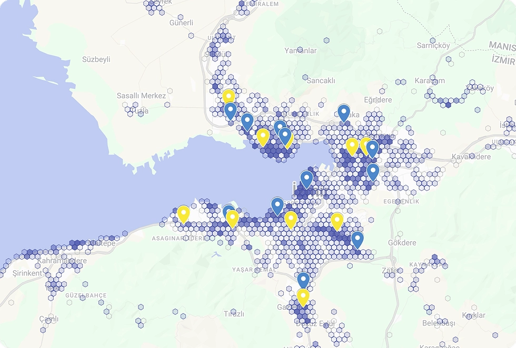Click the Sasallı Merkez place label
The image size is (516, 348).
tap(141, 96)
